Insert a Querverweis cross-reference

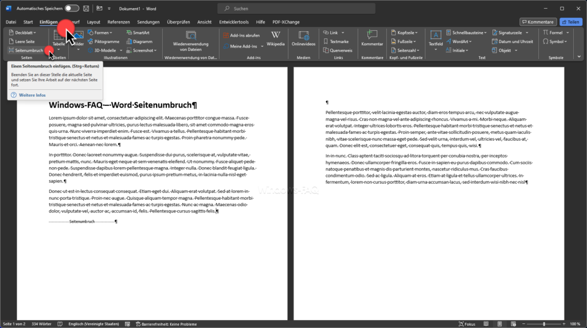coord(338,50)
